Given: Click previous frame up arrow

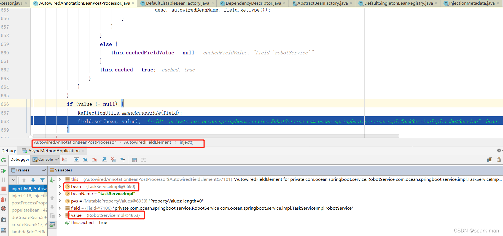Looking at the screenshot, I should tap(24, 180).
